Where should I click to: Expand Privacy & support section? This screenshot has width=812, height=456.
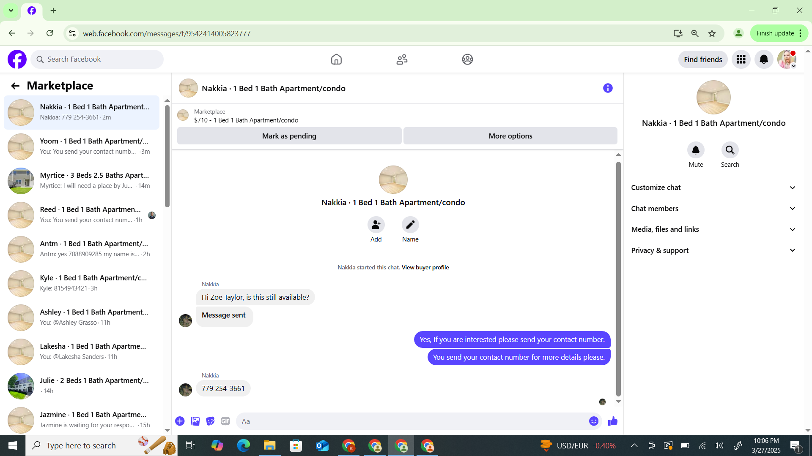[713, 250]
